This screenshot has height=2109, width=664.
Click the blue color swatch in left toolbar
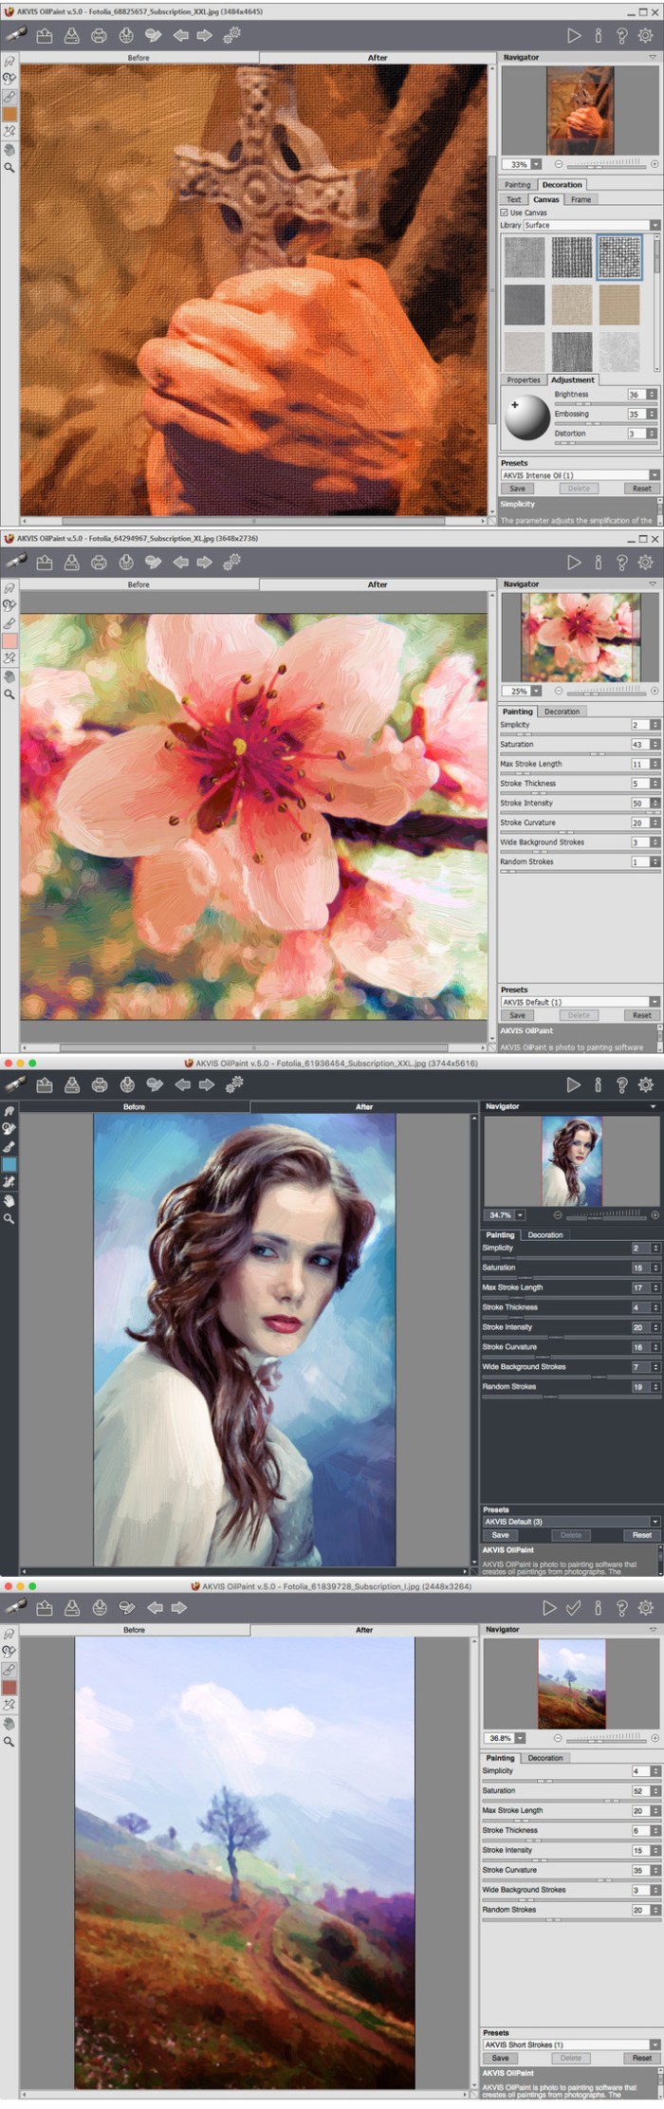[x=9, y=1164]
